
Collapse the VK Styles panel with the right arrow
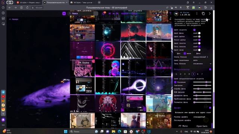click(x=210, y=13)
